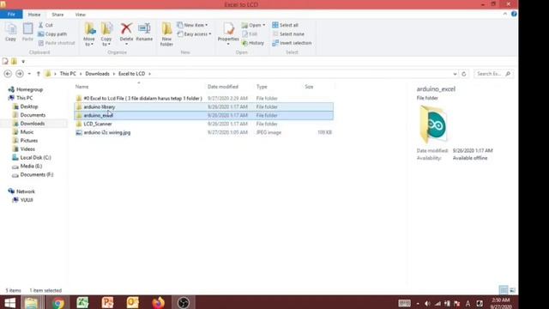
Task: Click the Edit ribbon button
Action: coord(250,34)
